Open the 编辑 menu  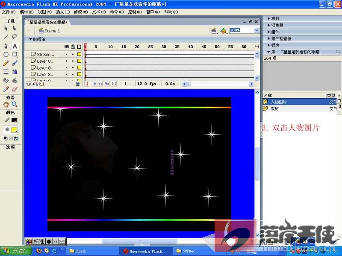click(x=27, y=12)
